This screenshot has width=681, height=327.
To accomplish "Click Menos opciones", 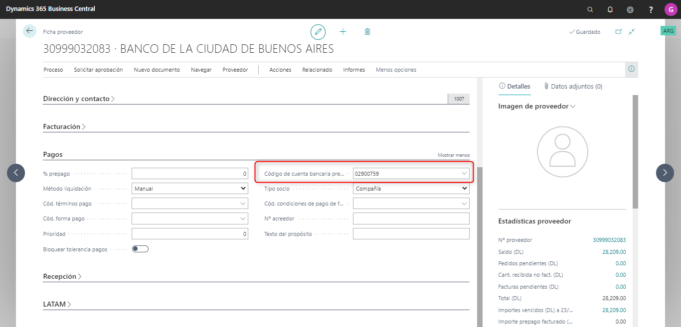I will coord(396,70).
